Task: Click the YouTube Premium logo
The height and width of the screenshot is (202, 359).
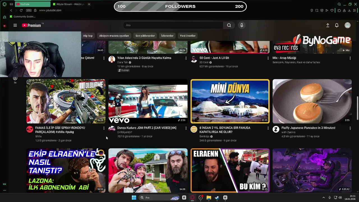Action: pos(31,25)
